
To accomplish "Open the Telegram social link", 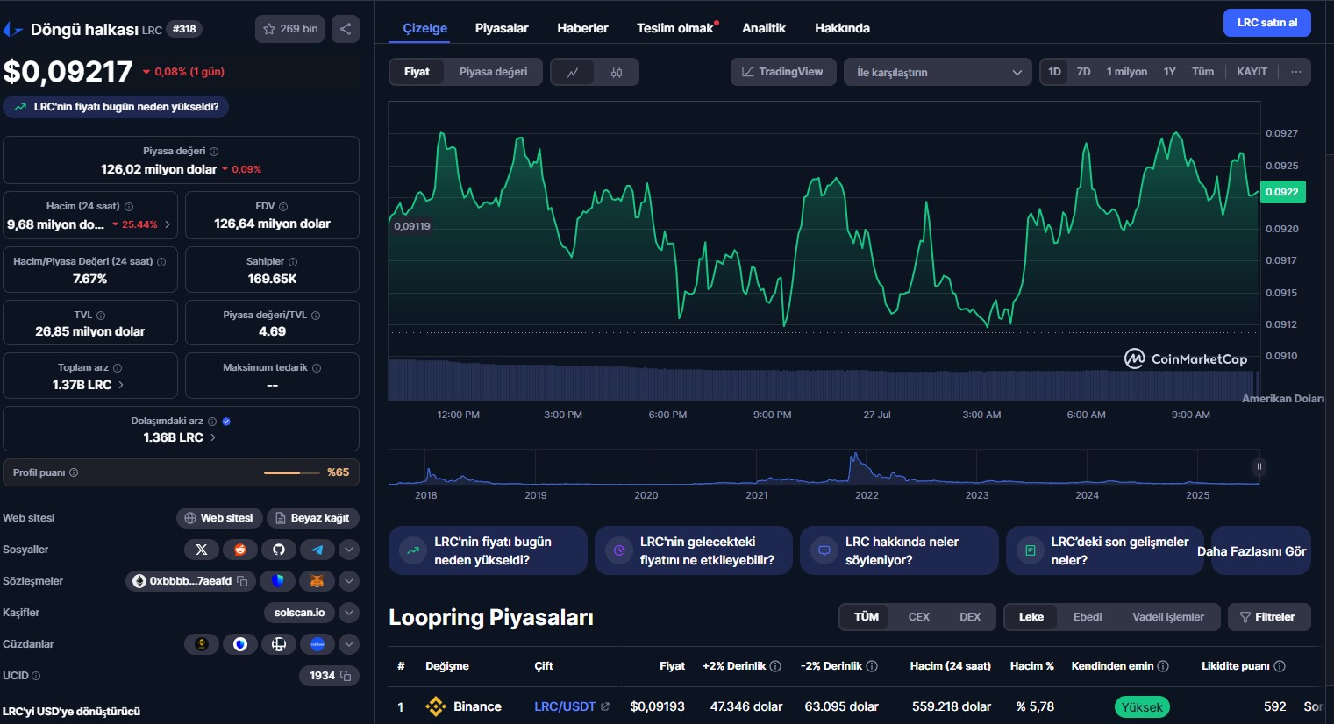I will pyautogui.click(x=317, y=550).
